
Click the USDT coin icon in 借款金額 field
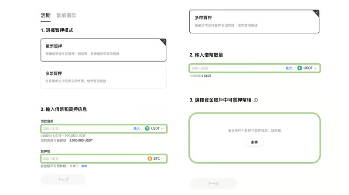point(147,129)
